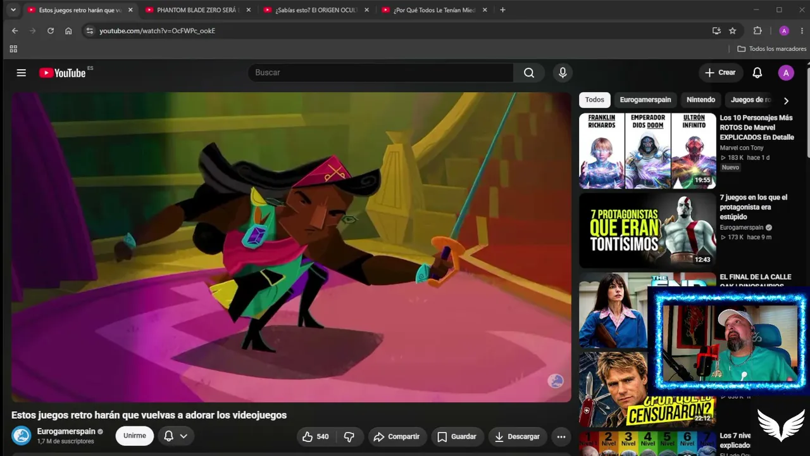Open the '¿Por qué lo censuraron?' thumbnail

(647, 389)
